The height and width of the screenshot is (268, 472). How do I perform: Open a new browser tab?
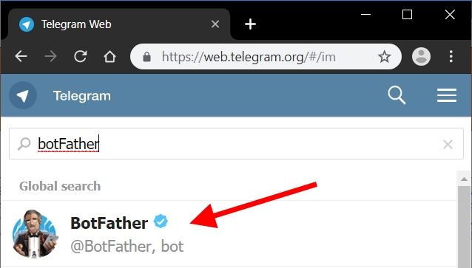point(250,24)
